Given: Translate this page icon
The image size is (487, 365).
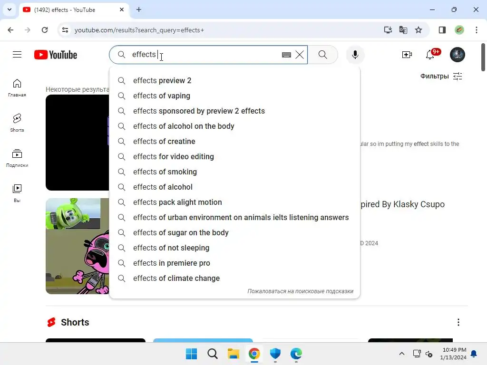Looking at the screenshot, I should pos(403,30).
